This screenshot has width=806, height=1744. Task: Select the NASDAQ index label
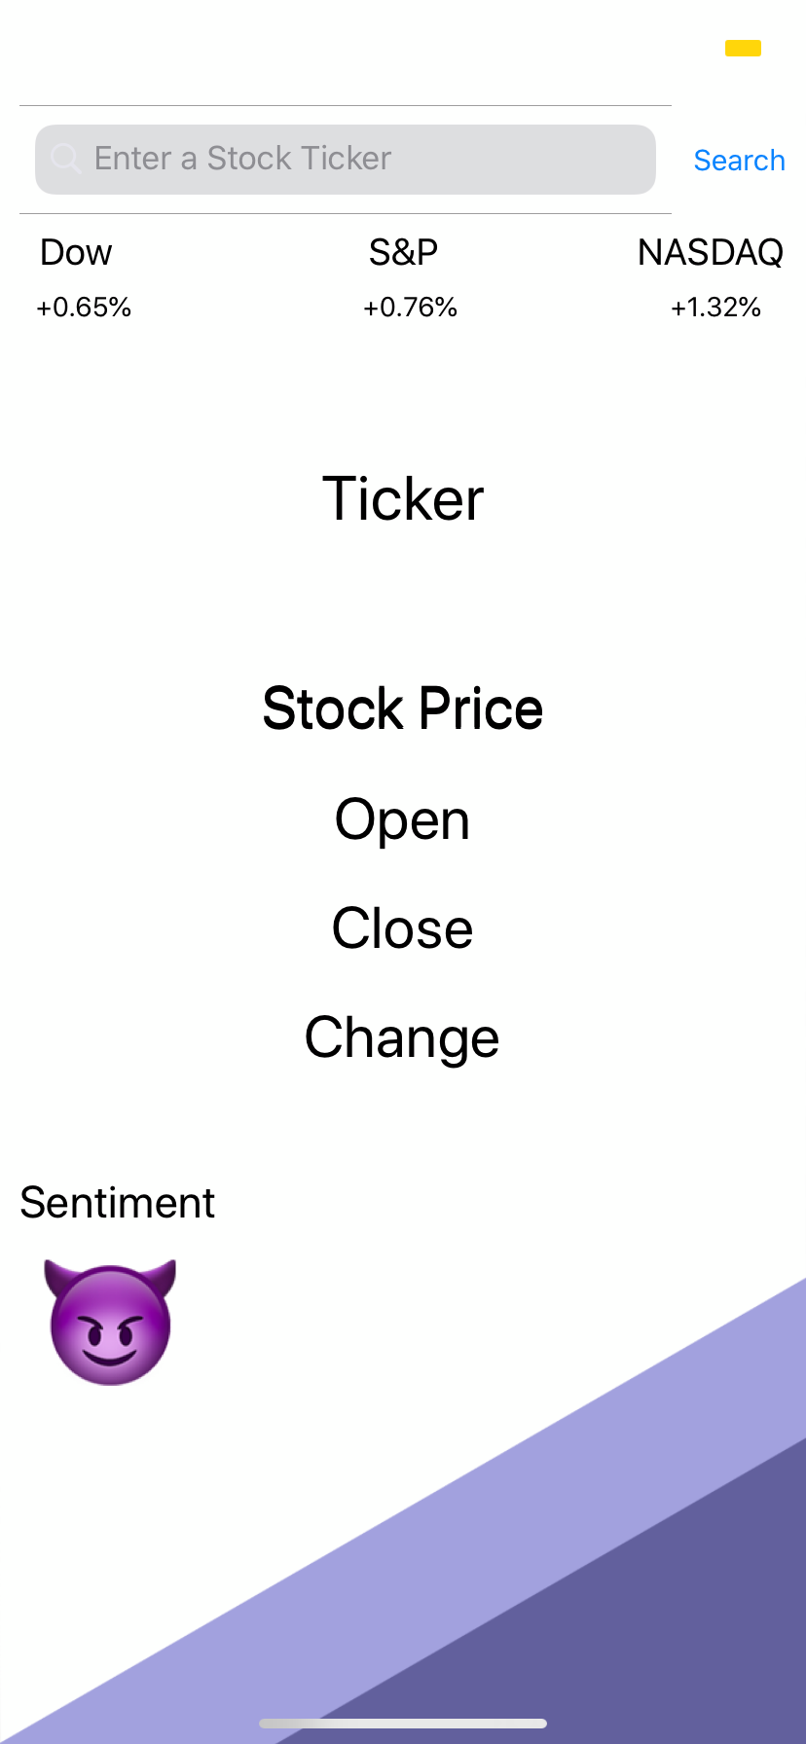tap(710, 253)
